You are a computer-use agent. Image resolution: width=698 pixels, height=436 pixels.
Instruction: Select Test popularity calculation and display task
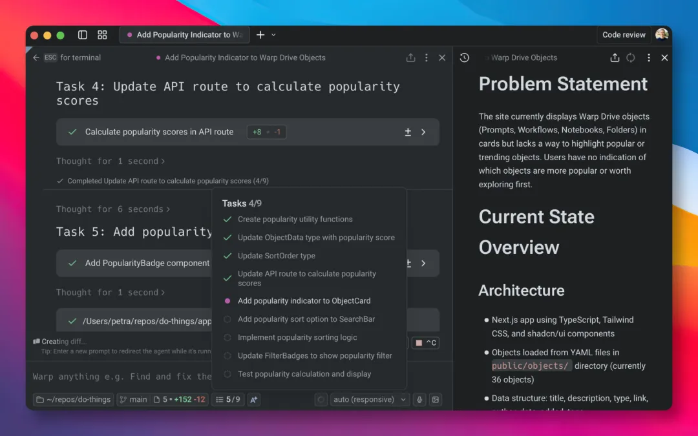point(304,374)
